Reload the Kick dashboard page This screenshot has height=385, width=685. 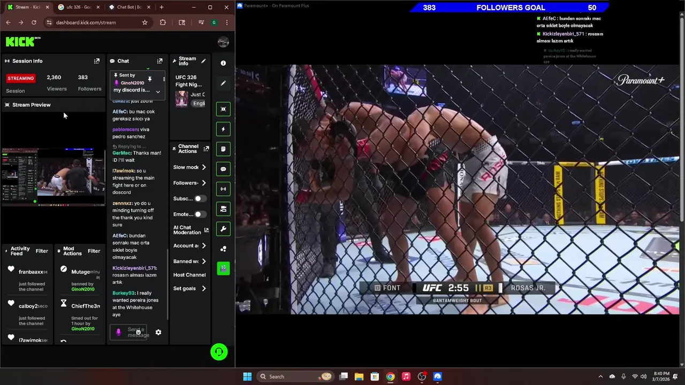point(34,22)
